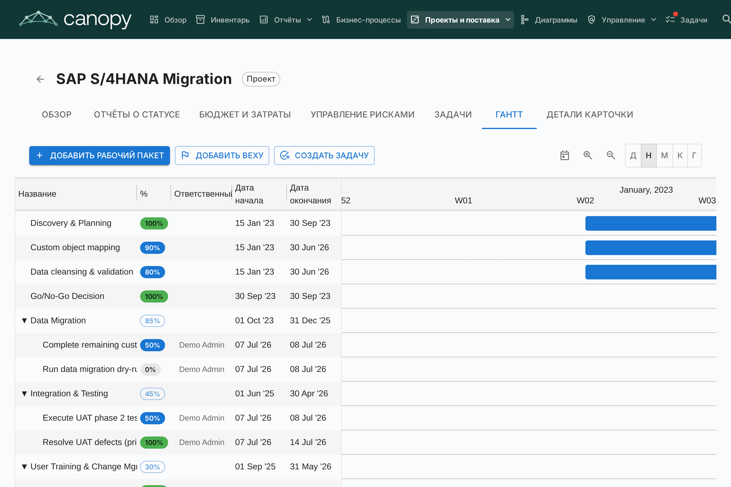Image resolution: width=731 pixels, height=487 pixels.
Task: Open the Инвентарь archive icon
Action: (200, 19)
